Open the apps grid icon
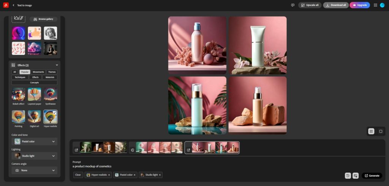The height and width of the screenshot is (186, 389). [375, 5]
